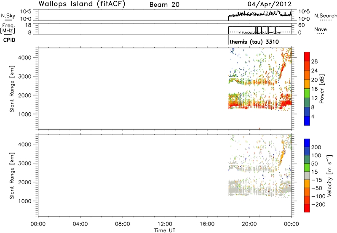The width and height of the screenshot is (337, 233).
Task: Click the 'CPID' label
Action: click(x=9, y=40)
